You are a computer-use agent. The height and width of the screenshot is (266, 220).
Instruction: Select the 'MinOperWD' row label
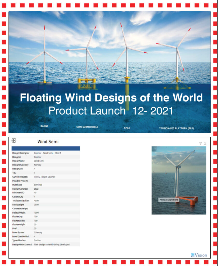click(18, 193)
